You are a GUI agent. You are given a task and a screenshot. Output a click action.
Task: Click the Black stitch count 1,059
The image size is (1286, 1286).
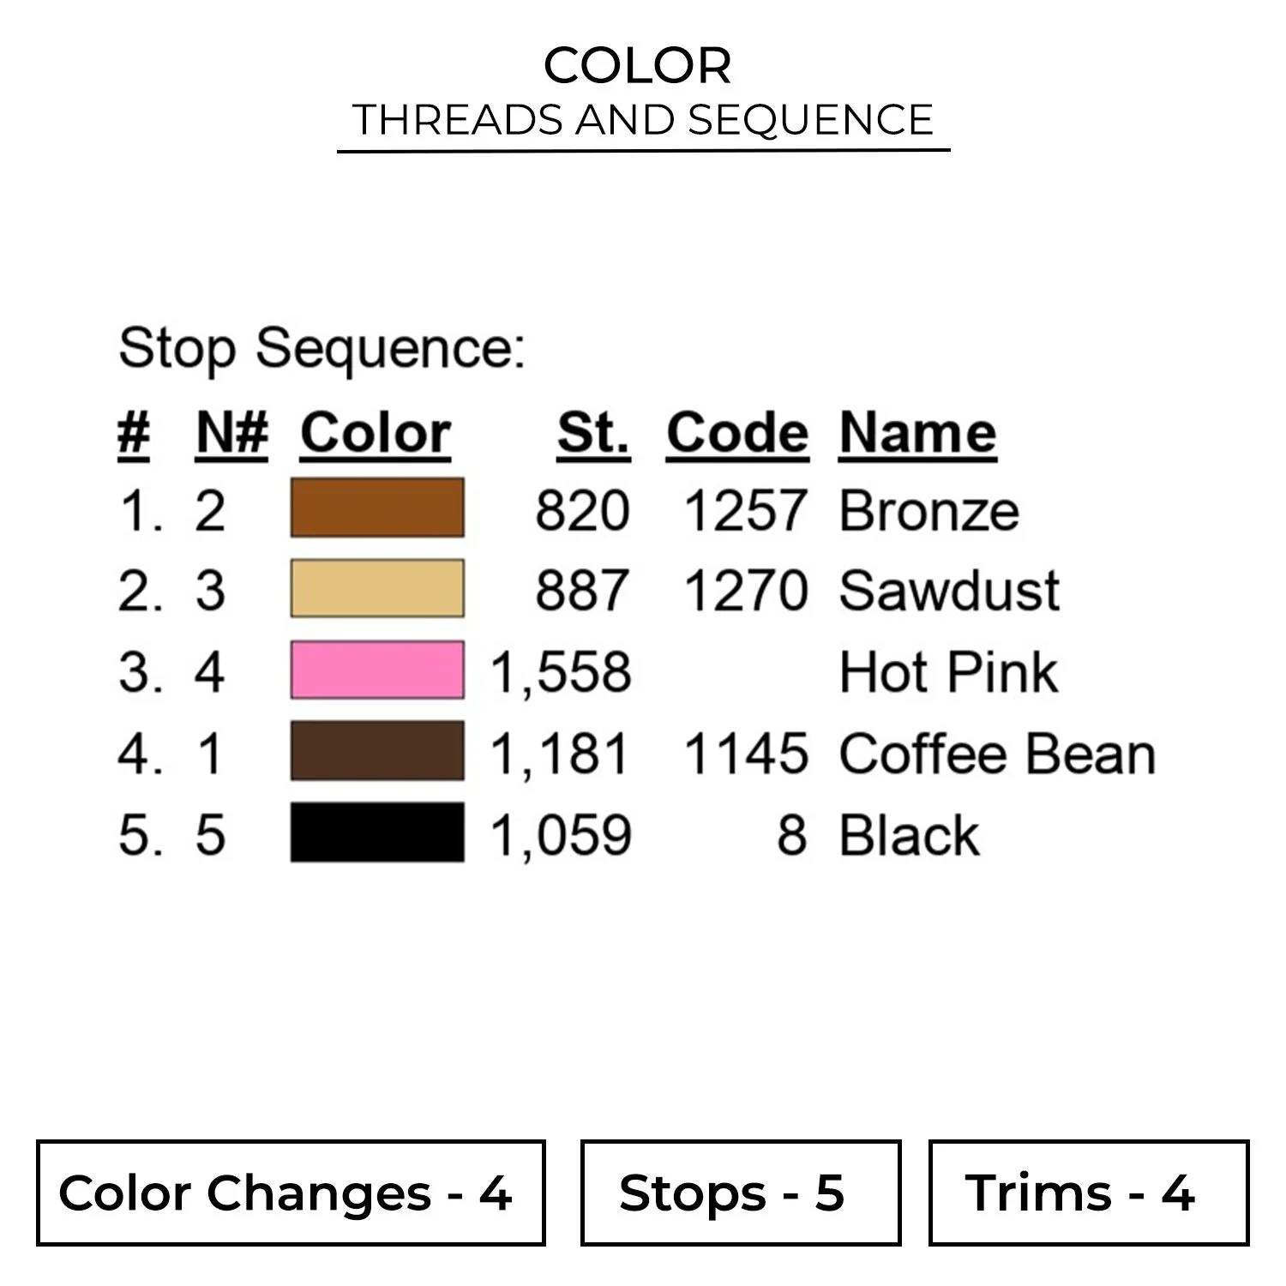click(561, 835)
